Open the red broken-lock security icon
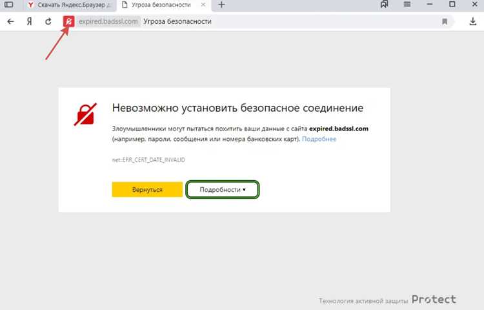 (69, 21)
